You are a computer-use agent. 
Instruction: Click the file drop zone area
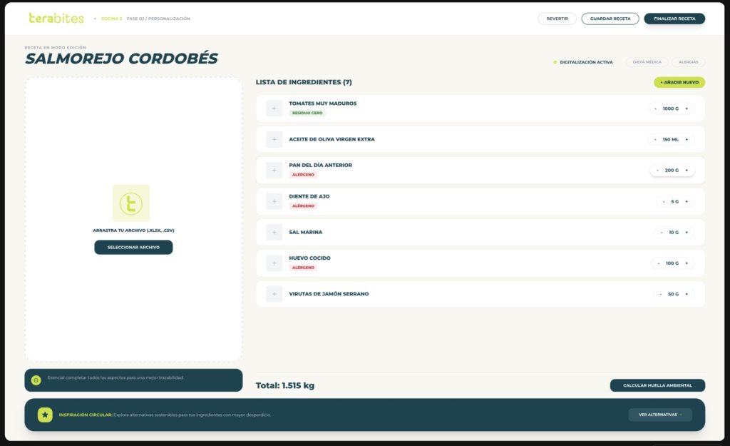coord(133,143)
